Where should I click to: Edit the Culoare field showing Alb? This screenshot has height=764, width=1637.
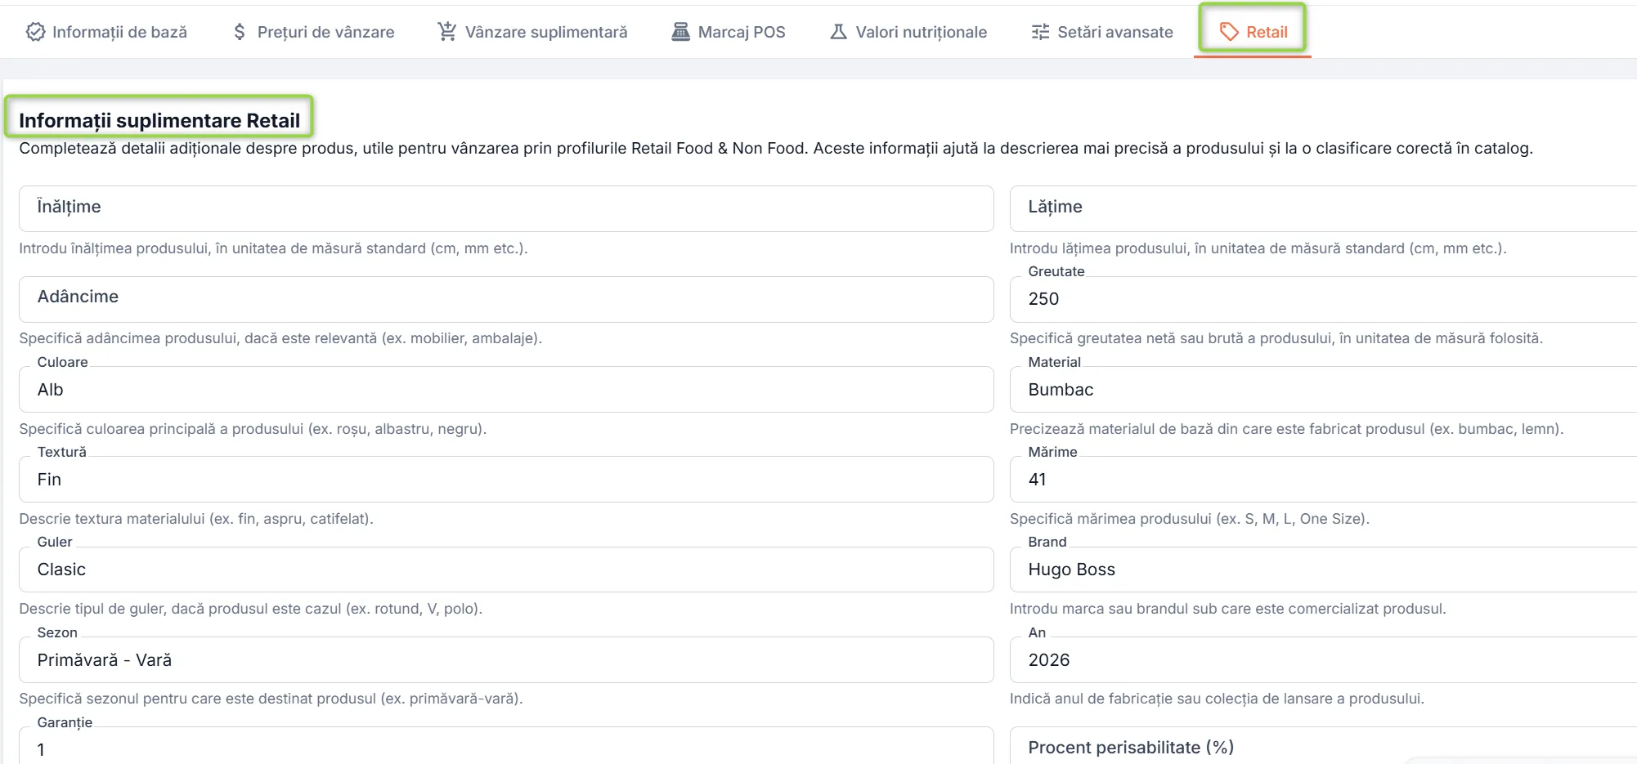click(x=506, y=389)
